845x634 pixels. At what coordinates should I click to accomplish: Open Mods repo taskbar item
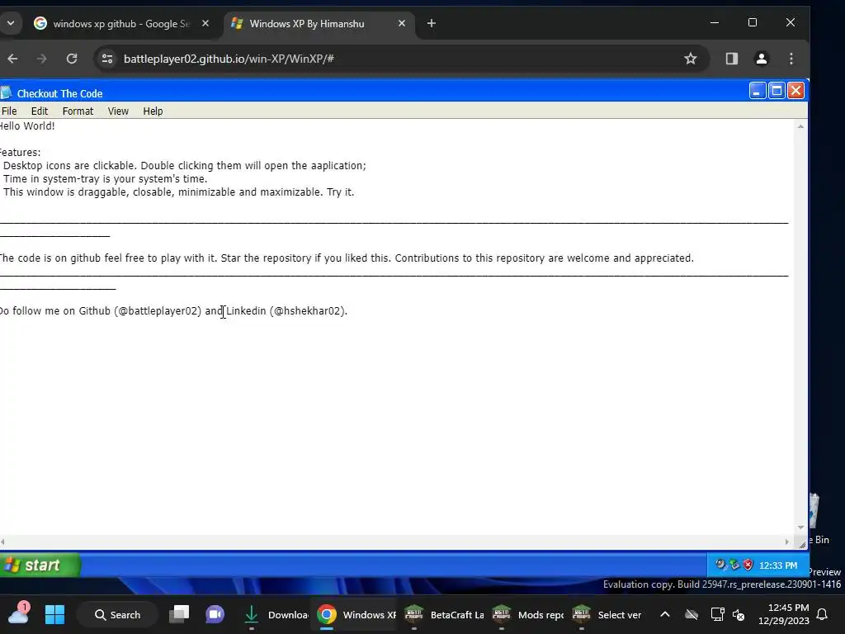pos(528,614)
